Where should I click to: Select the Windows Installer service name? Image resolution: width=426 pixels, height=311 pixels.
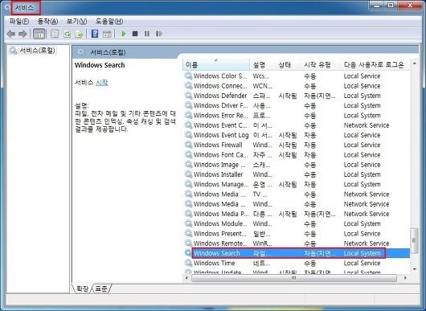click(218, 174)
